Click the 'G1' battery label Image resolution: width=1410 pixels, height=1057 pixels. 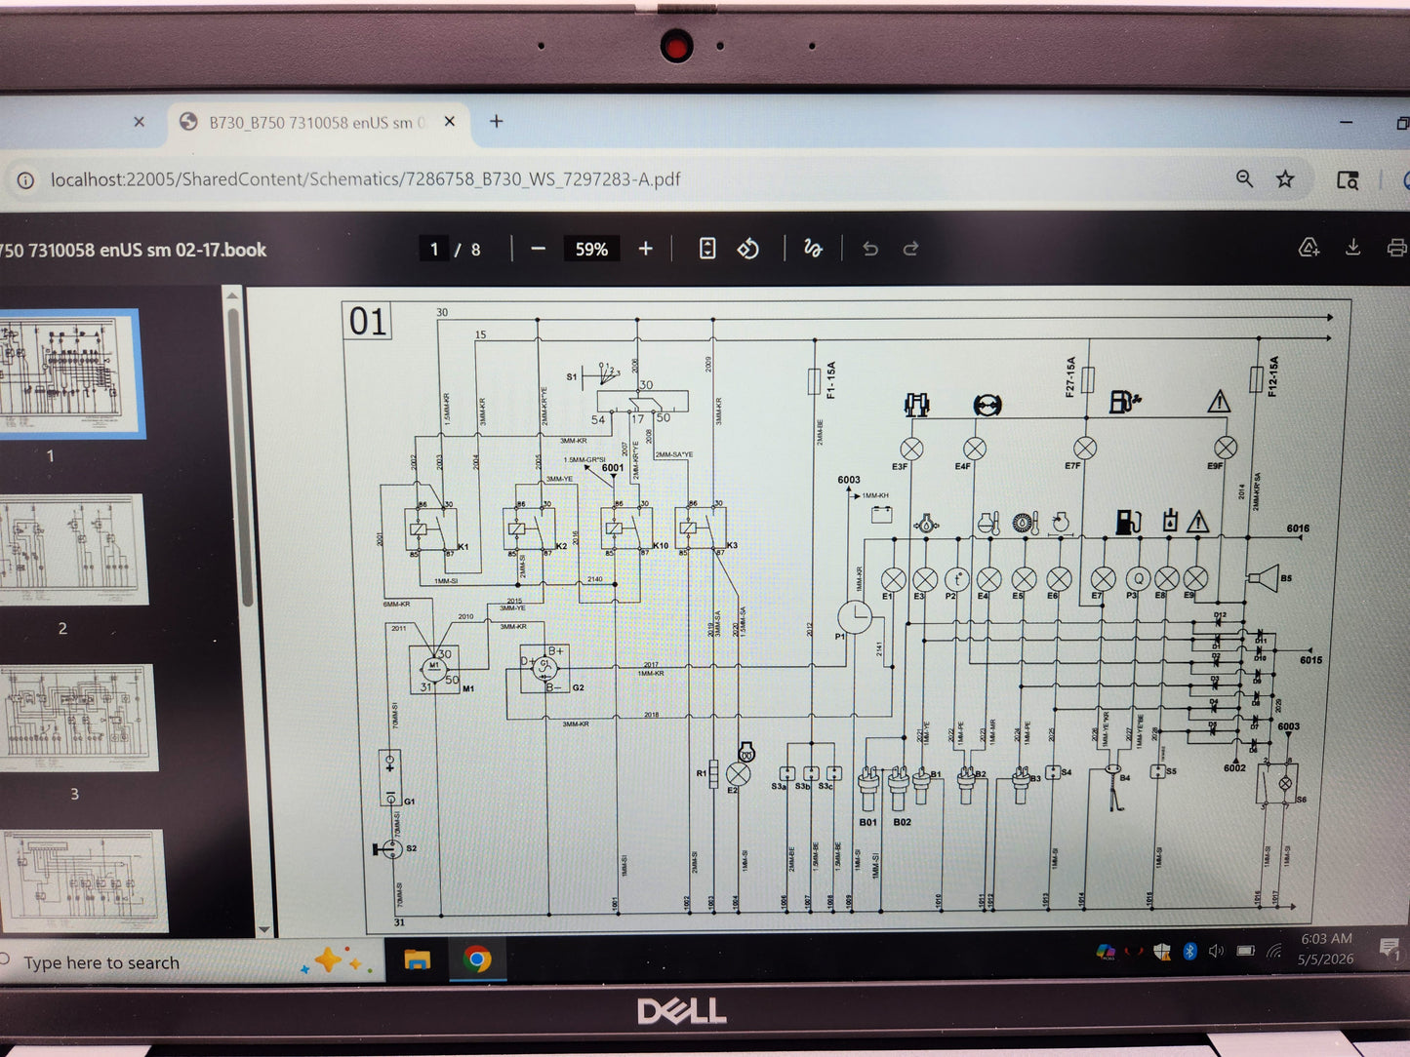pos(410,802)
